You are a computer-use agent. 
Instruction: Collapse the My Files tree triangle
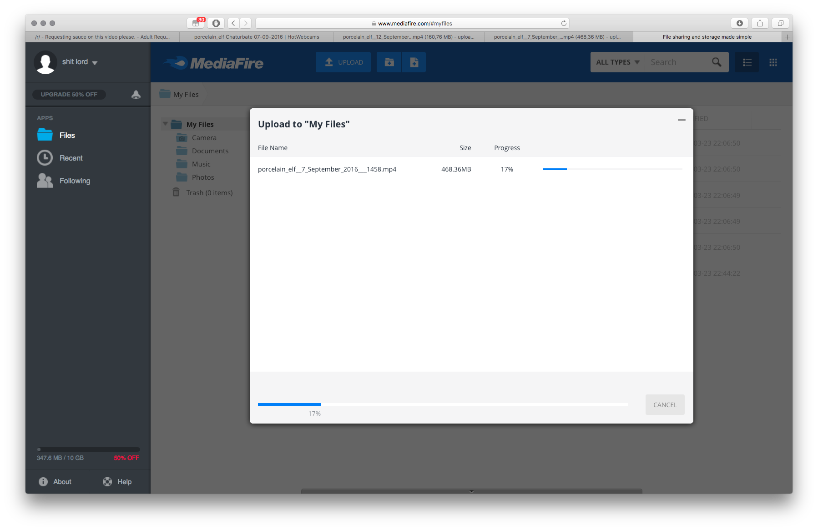click(166, 124)
